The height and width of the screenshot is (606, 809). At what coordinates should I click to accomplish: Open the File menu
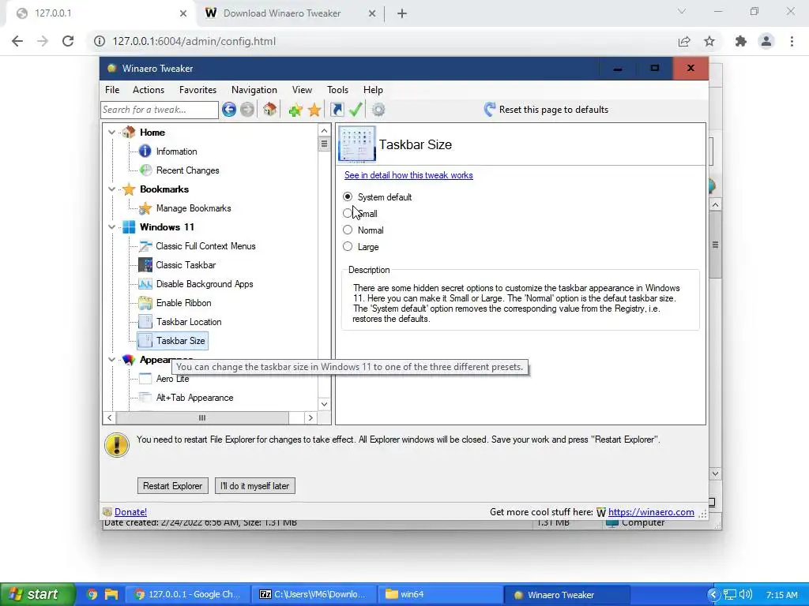(112, 90)
